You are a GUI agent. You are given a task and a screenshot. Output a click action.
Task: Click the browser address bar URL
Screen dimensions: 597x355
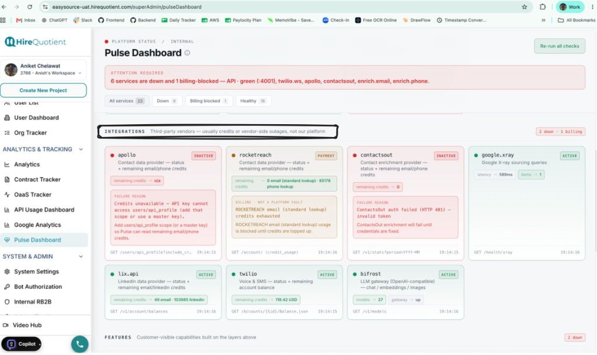127,7
